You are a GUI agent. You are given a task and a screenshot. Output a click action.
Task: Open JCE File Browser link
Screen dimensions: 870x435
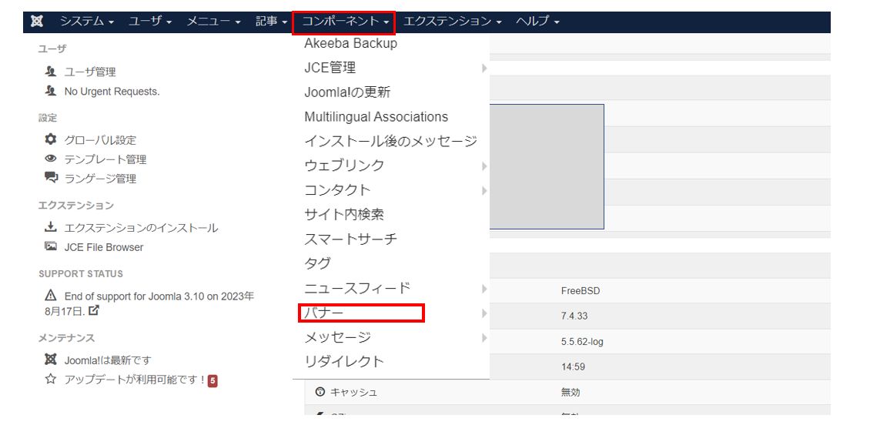point(104,247)
